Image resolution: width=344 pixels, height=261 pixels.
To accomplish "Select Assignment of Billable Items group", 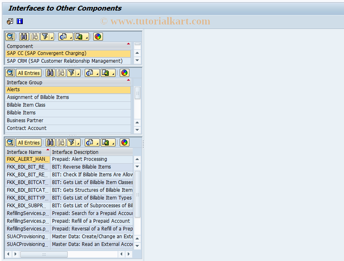I will pyautogui.click(x=68, y=97).
